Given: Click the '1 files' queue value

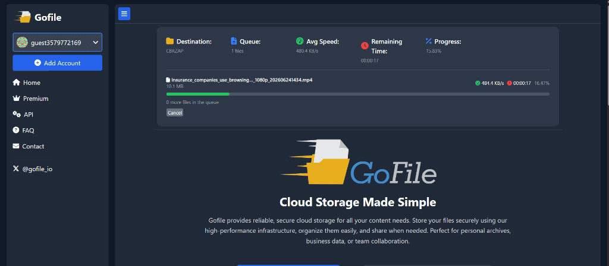Looking at the screenshot, I should click(237, 51).
